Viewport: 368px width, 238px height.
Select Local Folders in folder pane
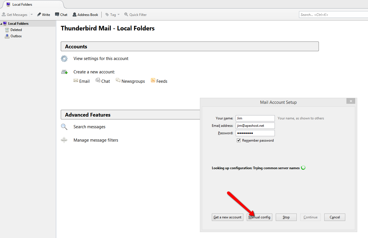tap(28, 24)
